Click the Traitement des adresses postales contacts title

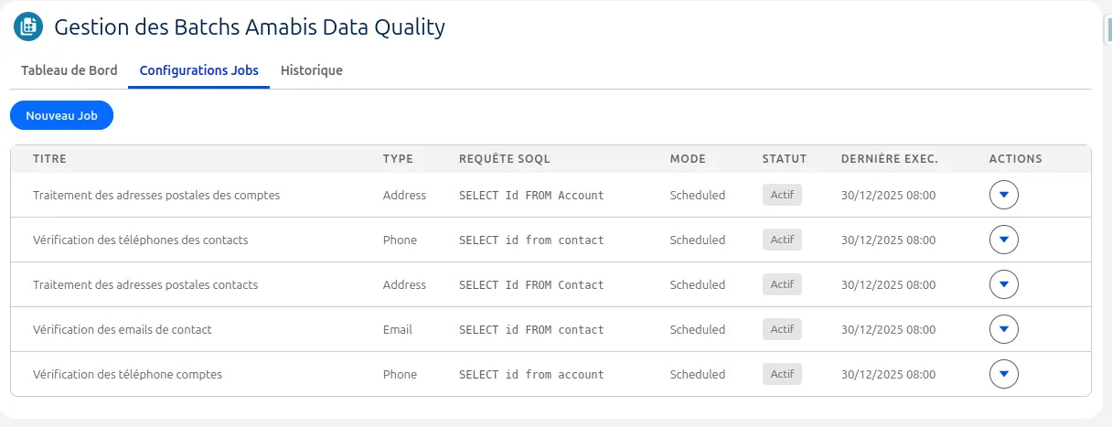[145, 284]
